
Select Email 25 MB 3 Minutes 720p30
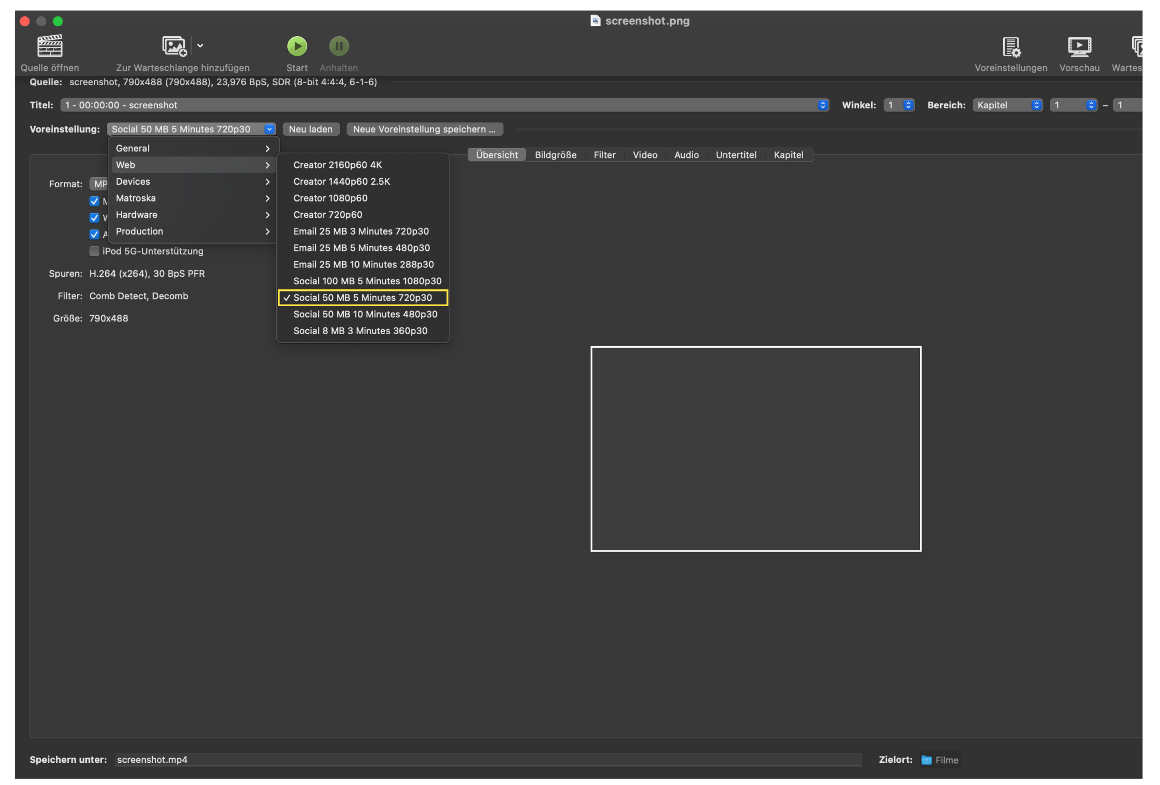[363, 232]
